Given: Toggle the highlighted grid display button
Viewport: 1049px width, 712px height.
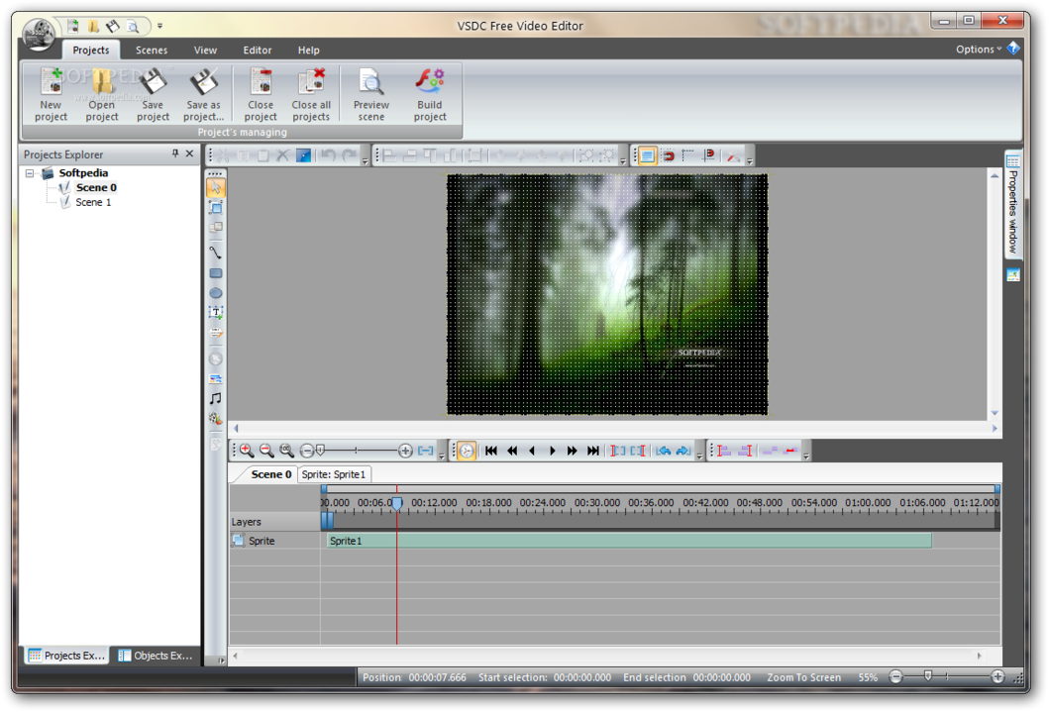Looking at the screenshot, I should click(x=647, y=155).
